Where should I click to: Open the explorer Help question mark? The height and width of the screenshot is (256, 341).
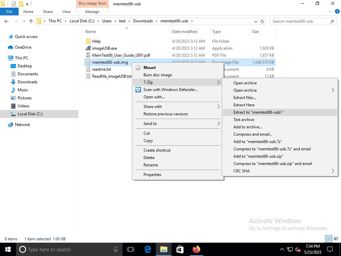point(336,12)
